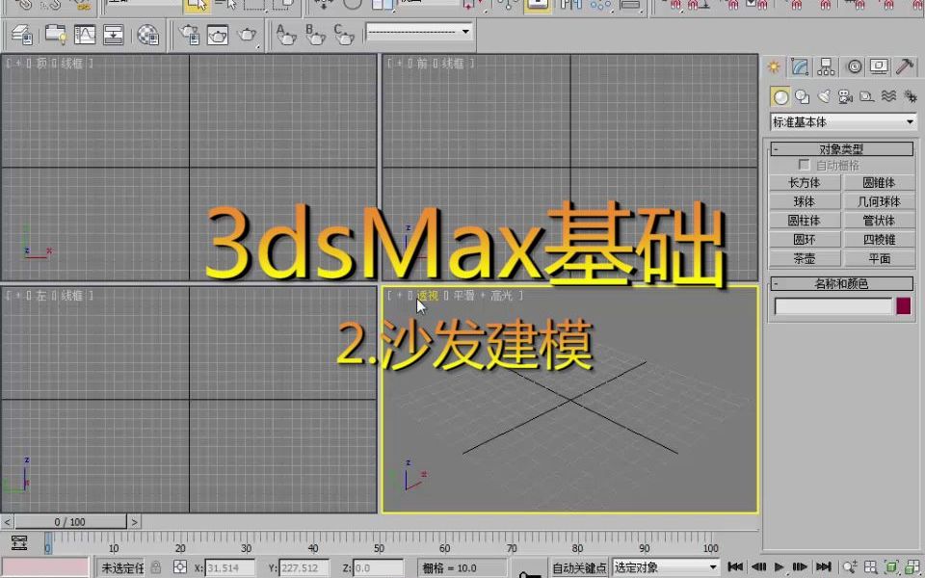Viewport: 925px width, 578px height.
Task: Open the Utilities hammer panel tab
Action: click(x=904, y=66)
